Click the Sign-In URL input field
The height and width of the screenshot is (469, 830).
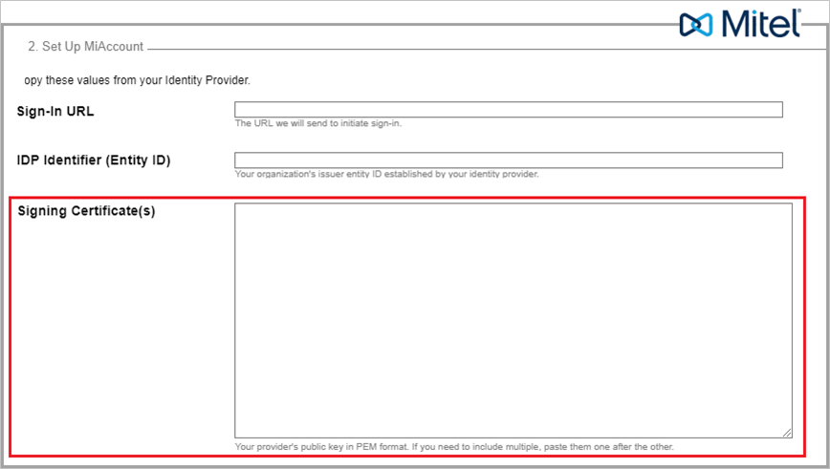click(x=508, y=110)
